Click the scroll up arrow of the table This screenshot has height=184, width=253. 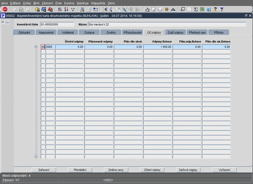36,47
